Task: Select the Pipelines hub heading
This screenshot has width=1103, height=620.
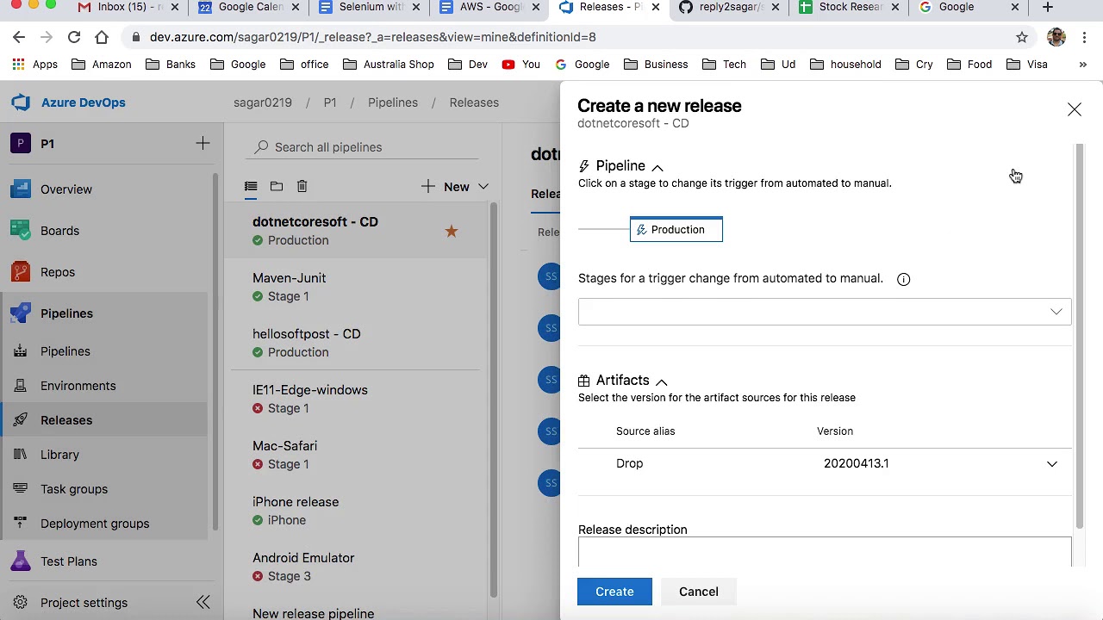Action: pyautogui.click(x=66, y=313)
